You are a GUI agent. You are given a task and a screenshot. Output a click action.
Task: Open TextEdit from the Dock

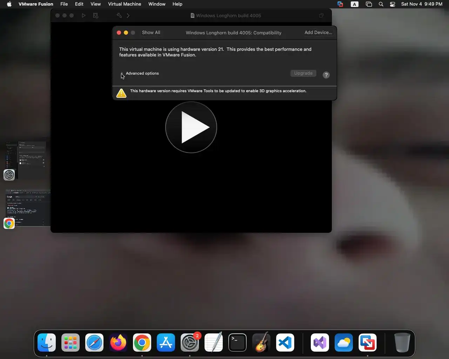(x=214, y=343)
